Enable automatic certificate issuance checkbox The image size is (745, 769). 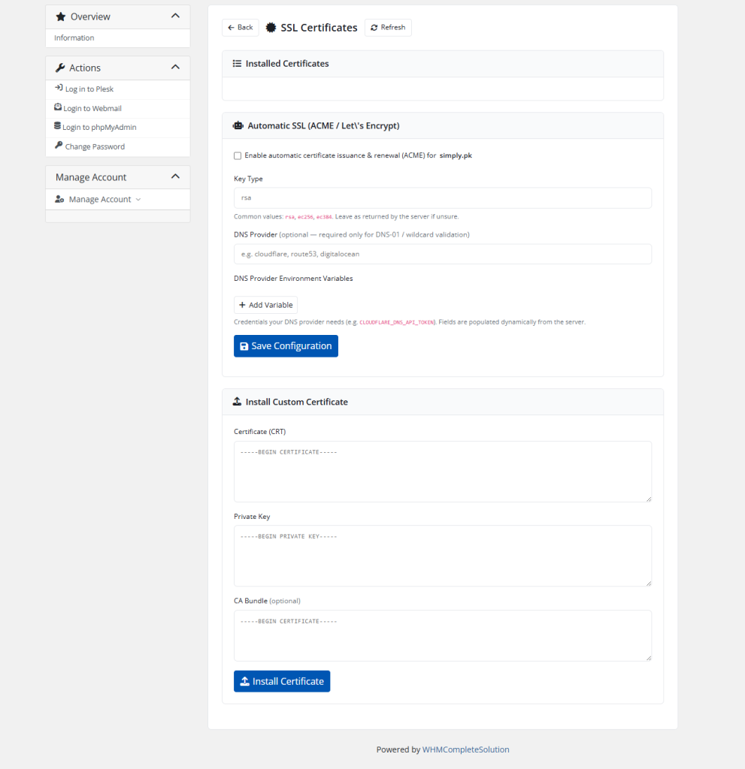pos(238,155)
